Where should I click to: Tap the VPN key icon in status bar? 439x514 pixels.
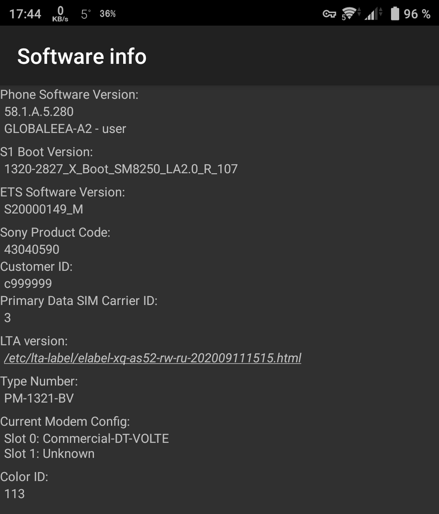[x=329, y=14]
